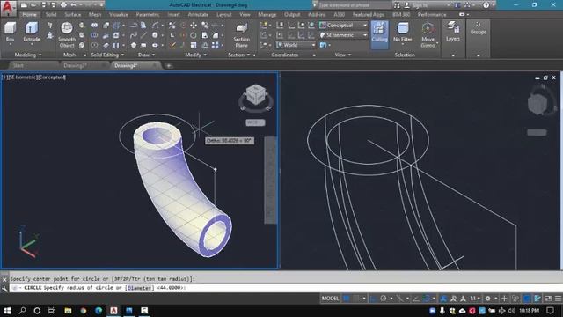
Task: Click the Scale tool in Modify panel
Action: click(194, 45)
